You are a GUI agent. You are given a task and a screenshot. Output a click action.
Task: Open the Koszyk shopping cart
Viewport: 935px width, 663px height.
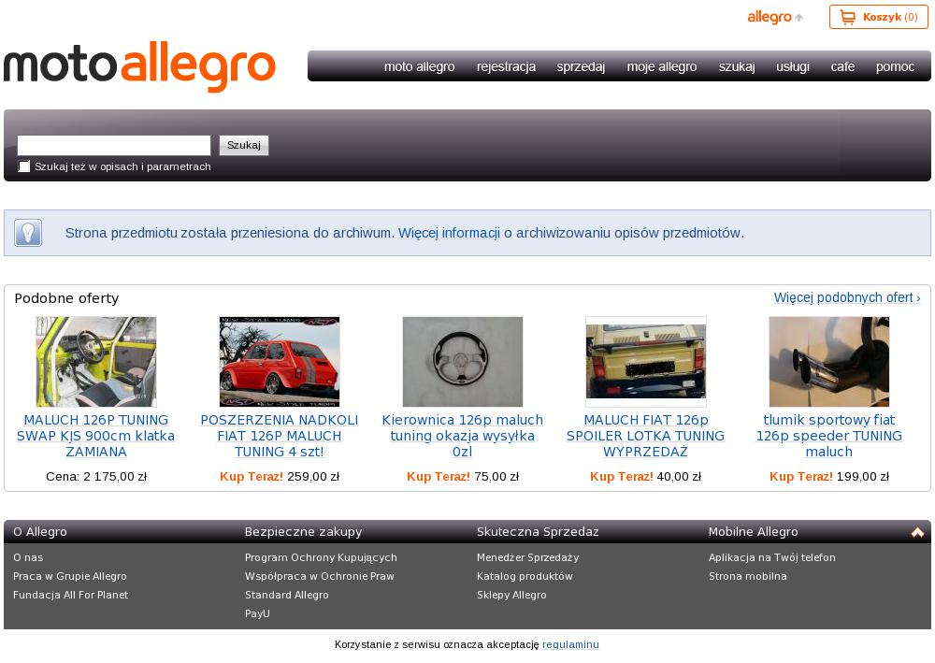(x=878, y=17)
